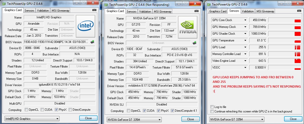Toggle CUDA checkbox in NVIDIA window

(144, 111)
